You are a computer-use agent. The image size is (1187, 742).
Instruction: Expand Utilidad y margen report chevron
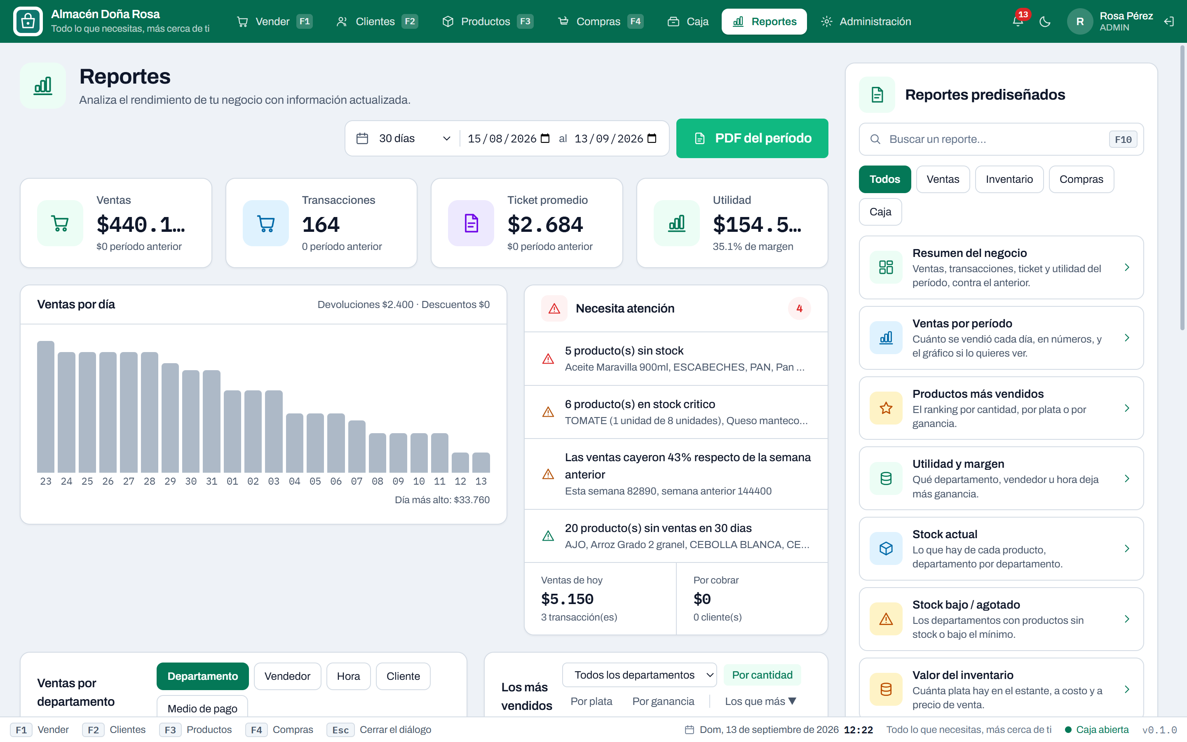point(1127,478)
